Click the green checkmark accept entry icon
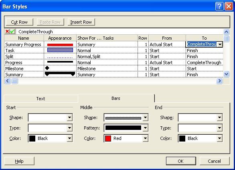 tap(12, 31)
